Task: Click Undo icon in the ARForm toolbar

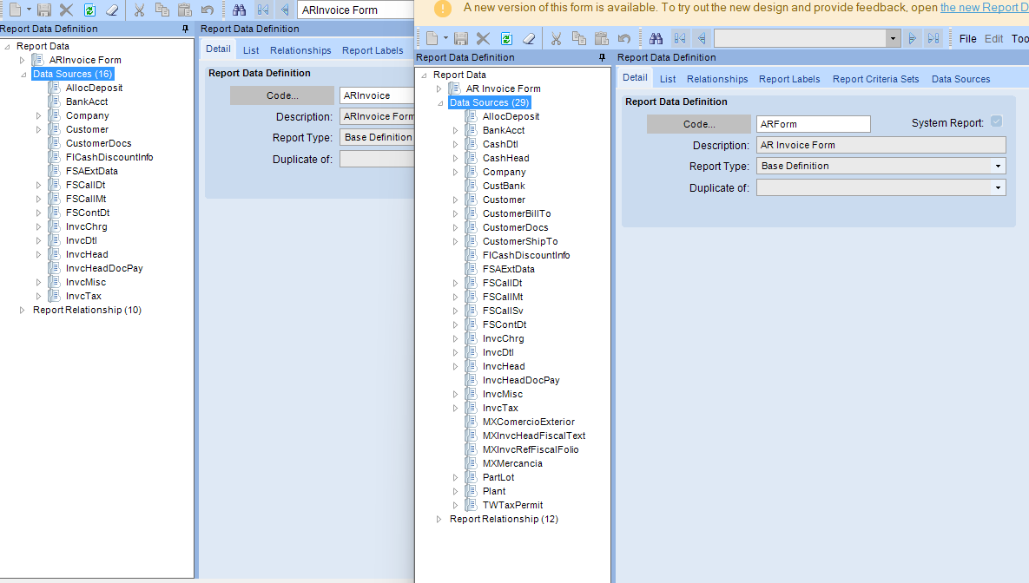Action: (x=623, y=39)
